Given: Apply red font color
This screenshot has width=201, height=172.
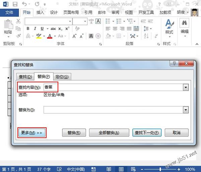Looking at the screenshot, I should (50, 36).
